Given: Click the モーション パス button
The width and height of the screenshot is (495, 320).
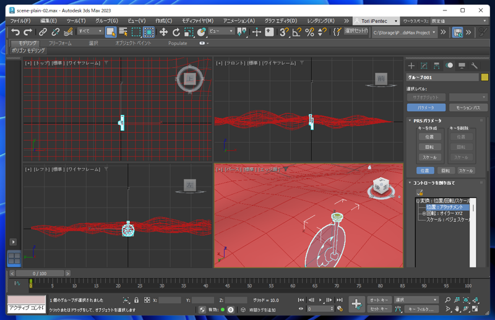Looking at the screenshot, I should coord(468,107).
